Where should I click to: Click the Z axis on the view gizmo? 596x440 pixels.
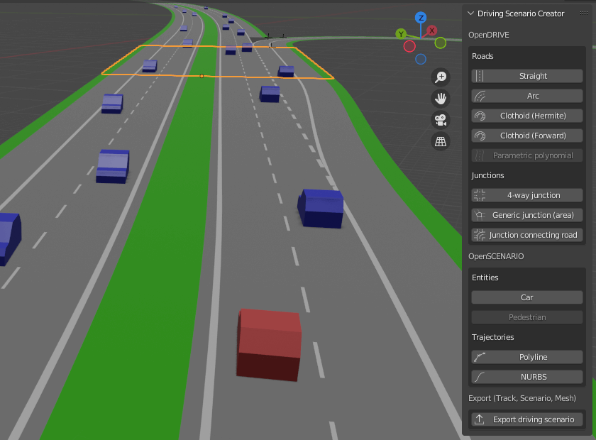pyautogui.click(x=420, y=18)
